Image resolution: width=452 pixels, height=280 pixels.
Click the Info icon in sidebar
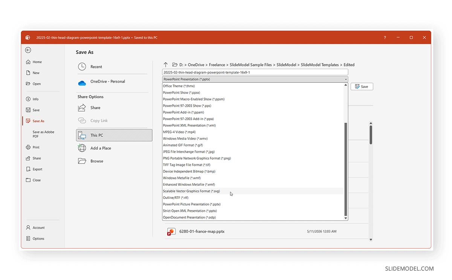[28, 99]
